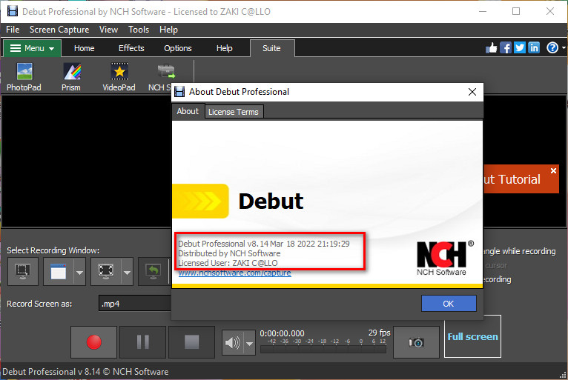Image resolution: width=568 pixels, height=380 pixels.
Task: Click the black video preview area
Action: (86, 161)
